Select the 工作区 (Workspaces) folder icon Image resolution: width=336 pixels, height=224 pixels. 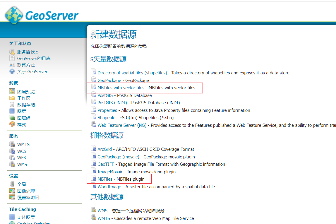tap(12, 98)
